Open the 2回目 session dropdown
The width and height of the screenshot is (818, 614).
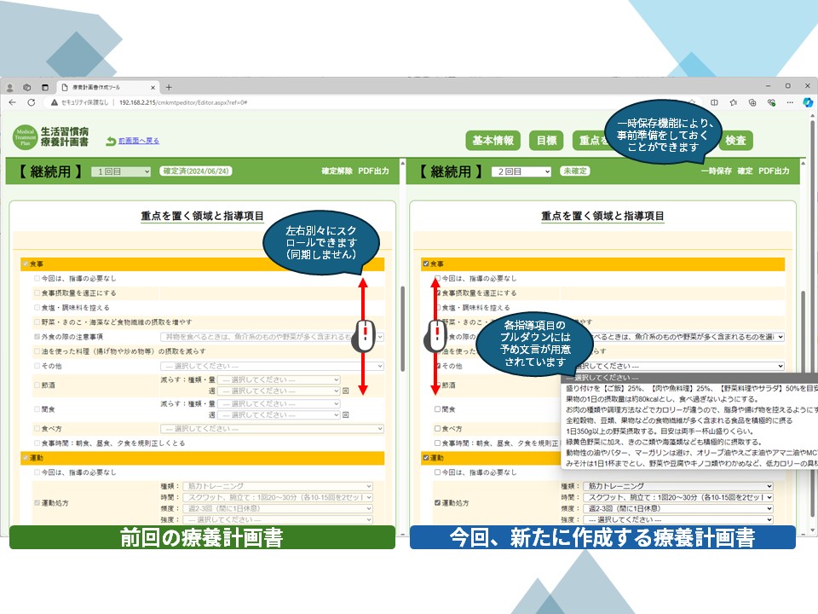pyautogui.click(x=521, y=171)
